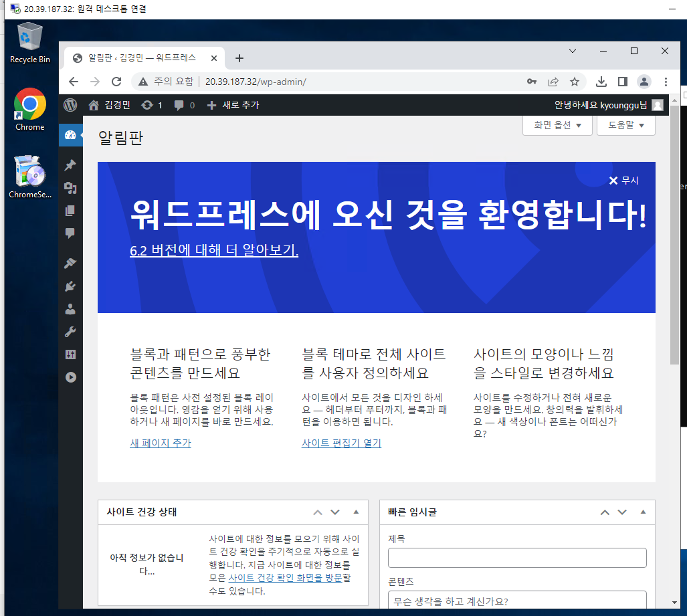Open Comments icon in sidebar
687x616 pixels.
click(x=70, y=233)
